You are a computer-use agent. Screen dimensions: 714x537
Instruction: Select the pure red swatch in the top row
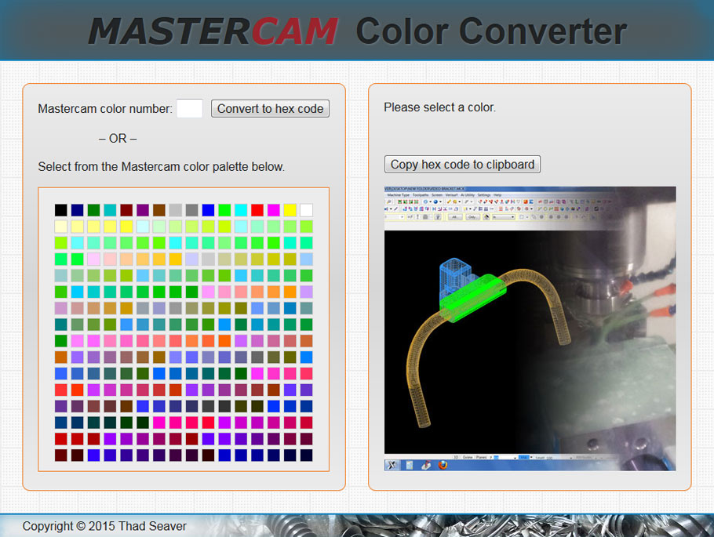[x=257, y=210]
